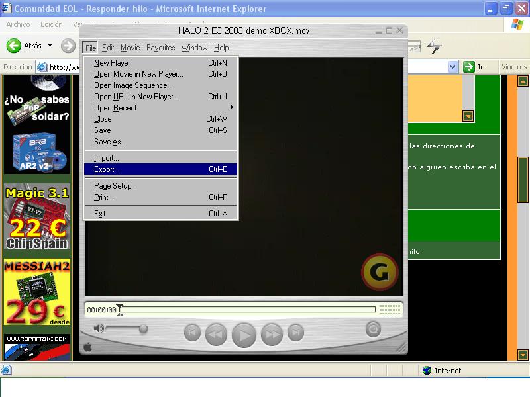Image resolution: width=530 pixels, height=397 pixels.
Task: Choose Open Movie in New Player
Action: pos(160,74)
